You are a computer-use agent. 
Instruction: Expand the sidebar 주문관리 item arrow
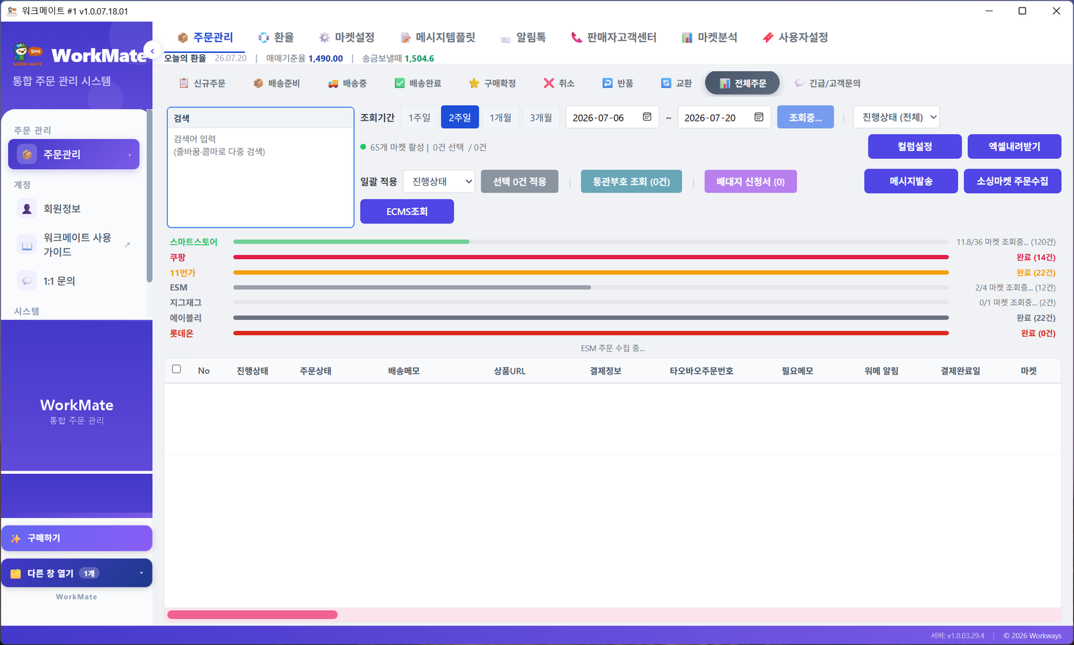[x=130, y=155]
